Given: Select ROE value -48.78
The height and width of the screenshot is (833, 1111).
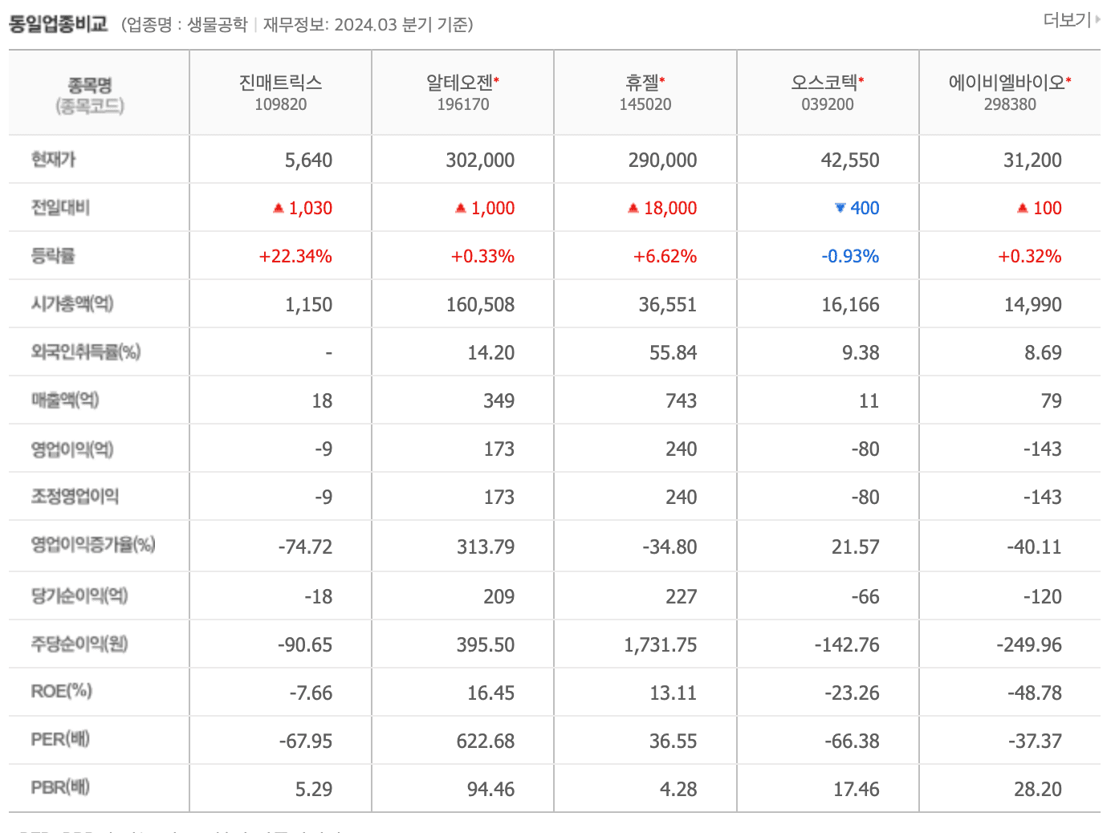Looking at the screenshot, I should coord(1035,693).
